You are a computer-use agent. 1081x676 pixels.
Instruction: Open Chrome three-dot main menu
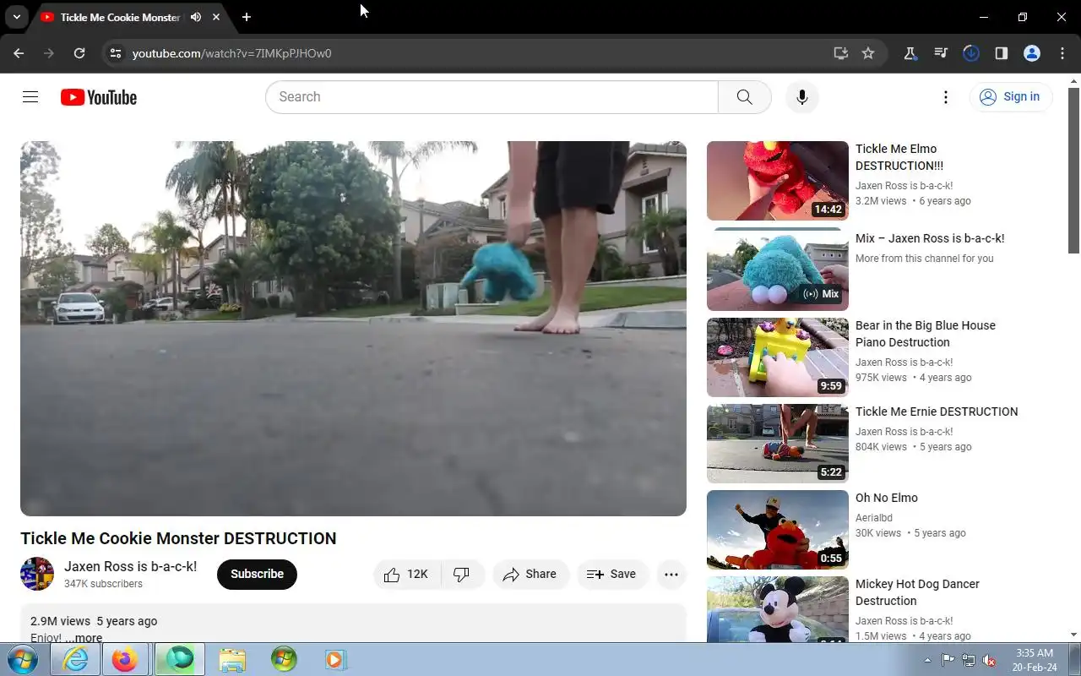(x=1062, y=53)
